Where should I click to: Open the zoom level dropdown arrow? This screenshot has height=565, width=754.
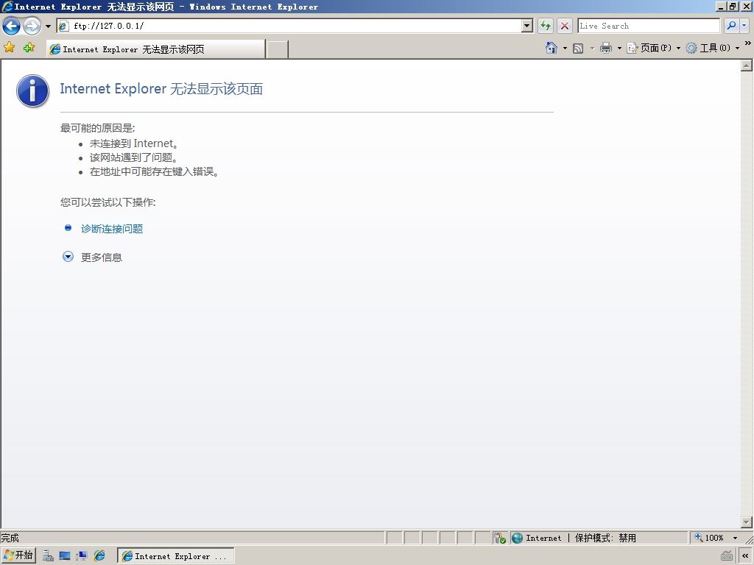(735, 538)
